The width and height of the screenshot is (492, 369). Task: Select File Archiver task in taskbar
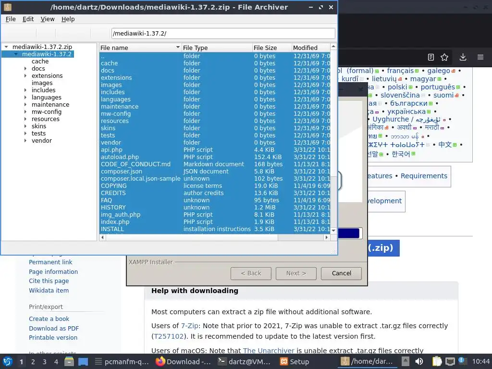click(367, 361)
